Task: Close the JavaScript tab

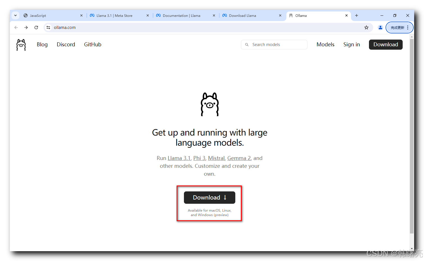Action: (81, 15)
